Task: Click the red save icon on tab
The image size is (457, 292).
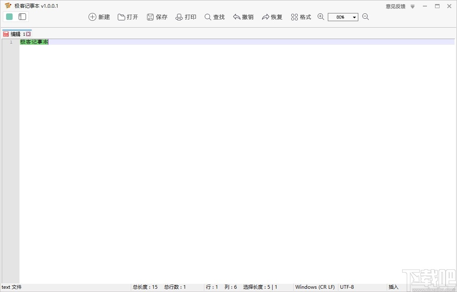Action: pyautogui.click(x=6, y=34)
